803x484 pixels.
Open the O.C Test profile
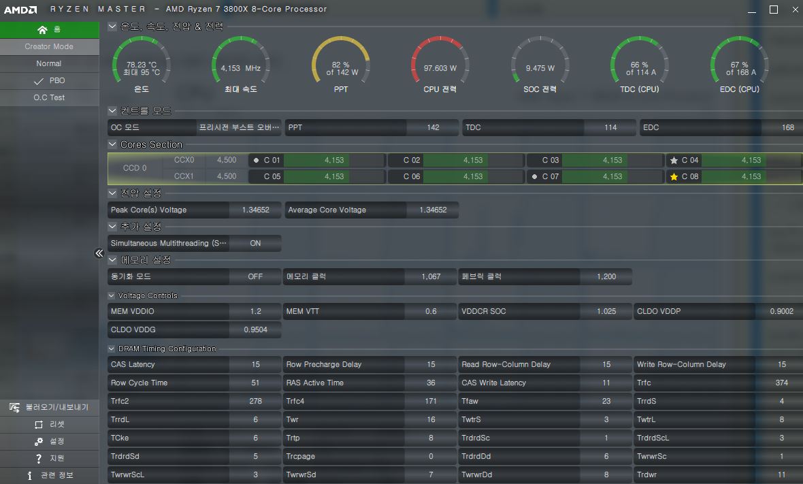coord(49,97)
